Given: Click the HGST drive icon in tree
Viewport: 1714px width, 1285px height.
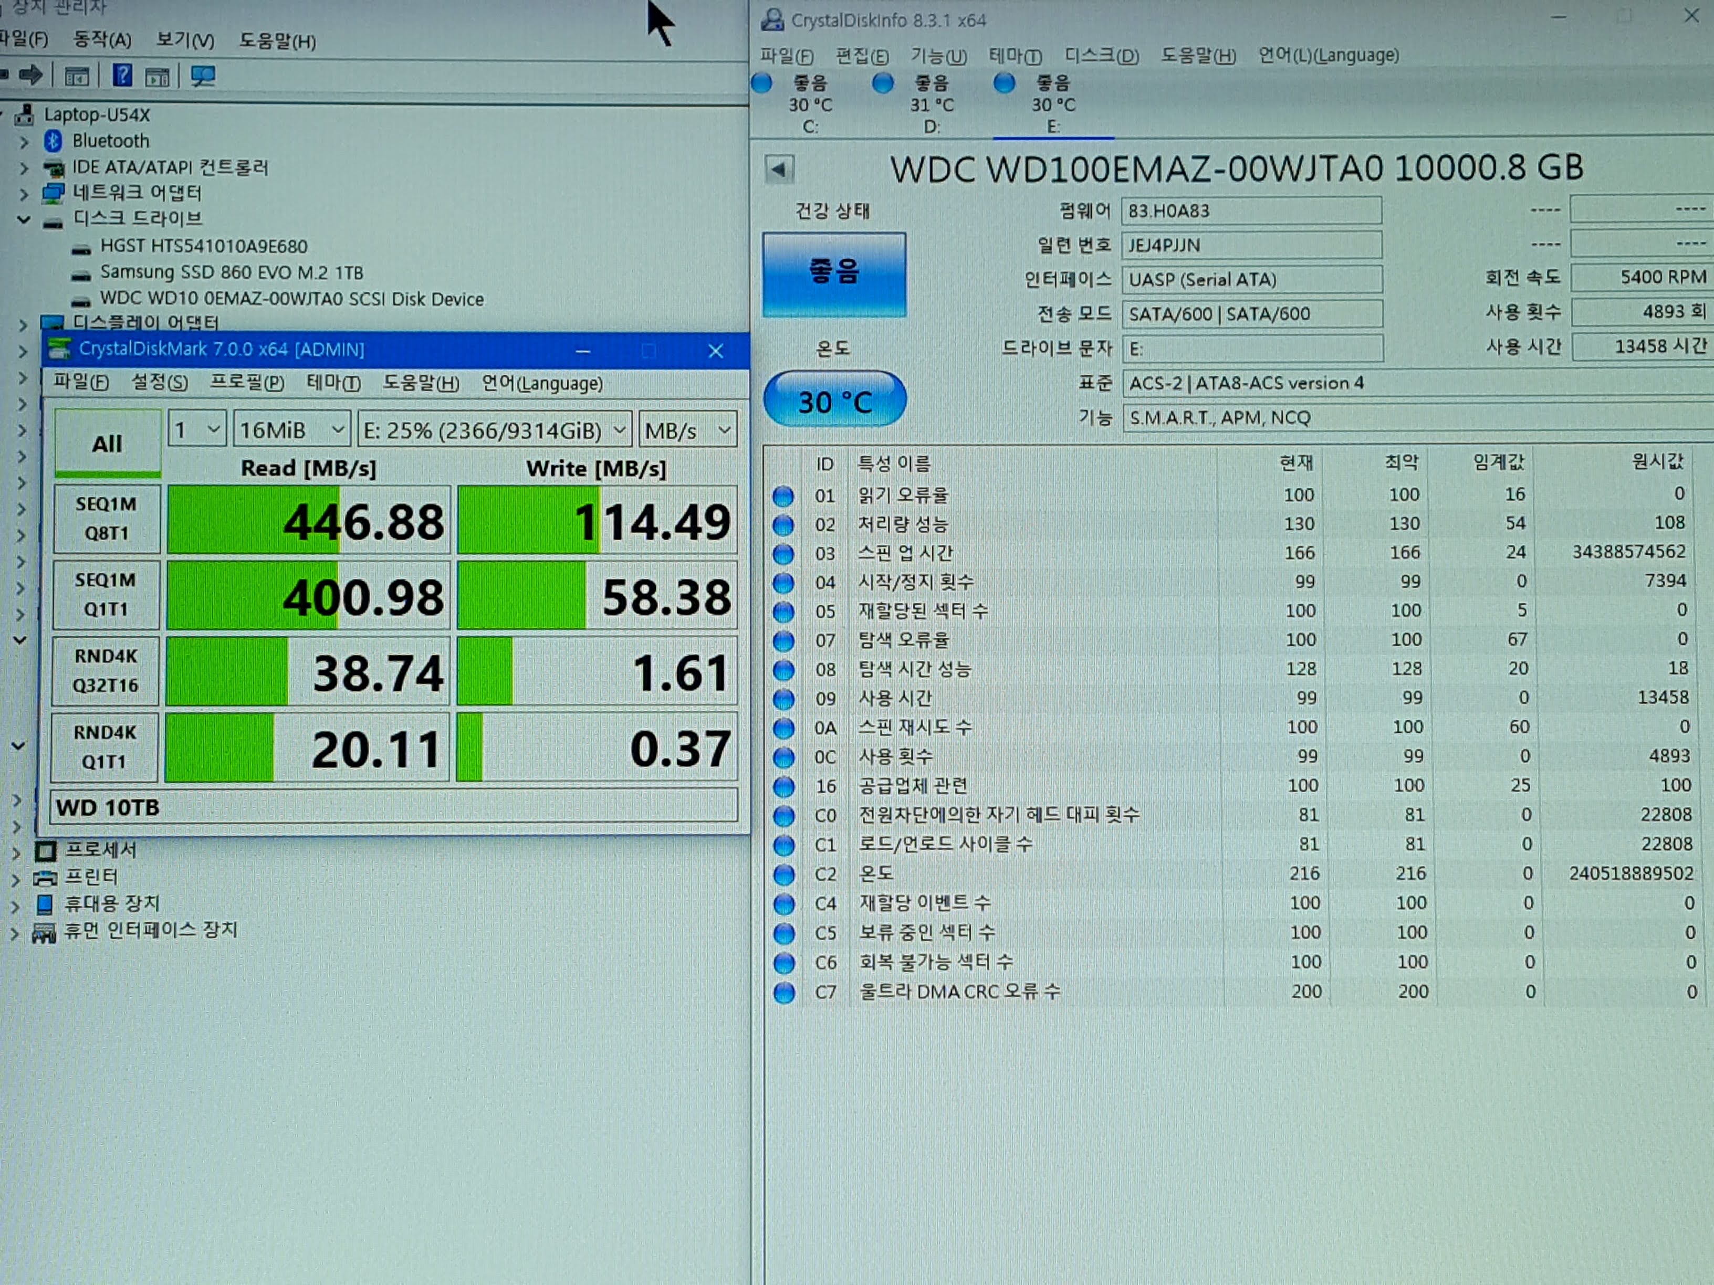Looking at the screenshot, I should tap(80, 249).
